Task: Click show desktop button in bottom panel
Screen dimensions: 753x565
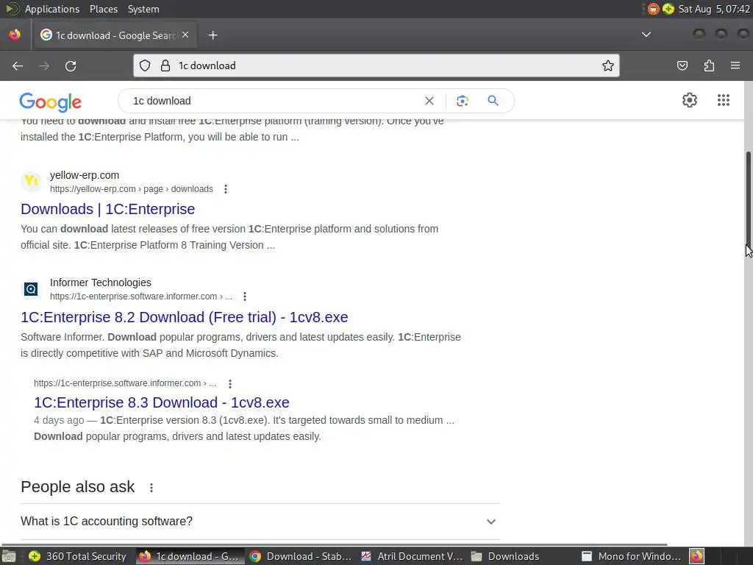Action: 9,556
